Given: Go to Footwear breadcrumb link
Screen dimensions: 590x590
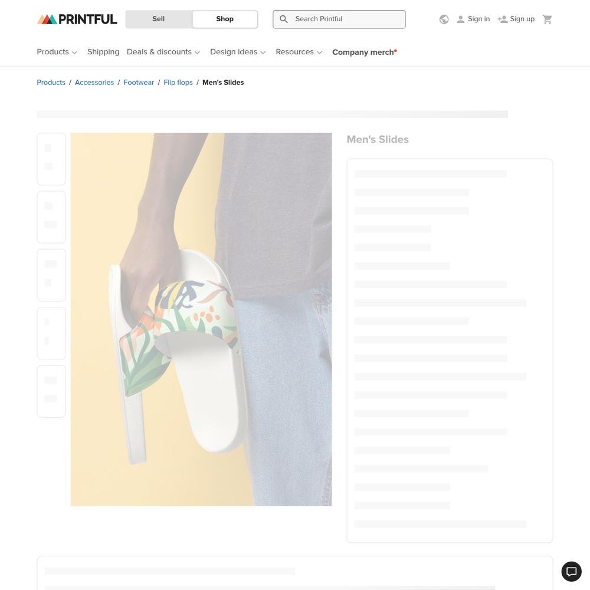Looking at the screenshot, I should (139, 83).
